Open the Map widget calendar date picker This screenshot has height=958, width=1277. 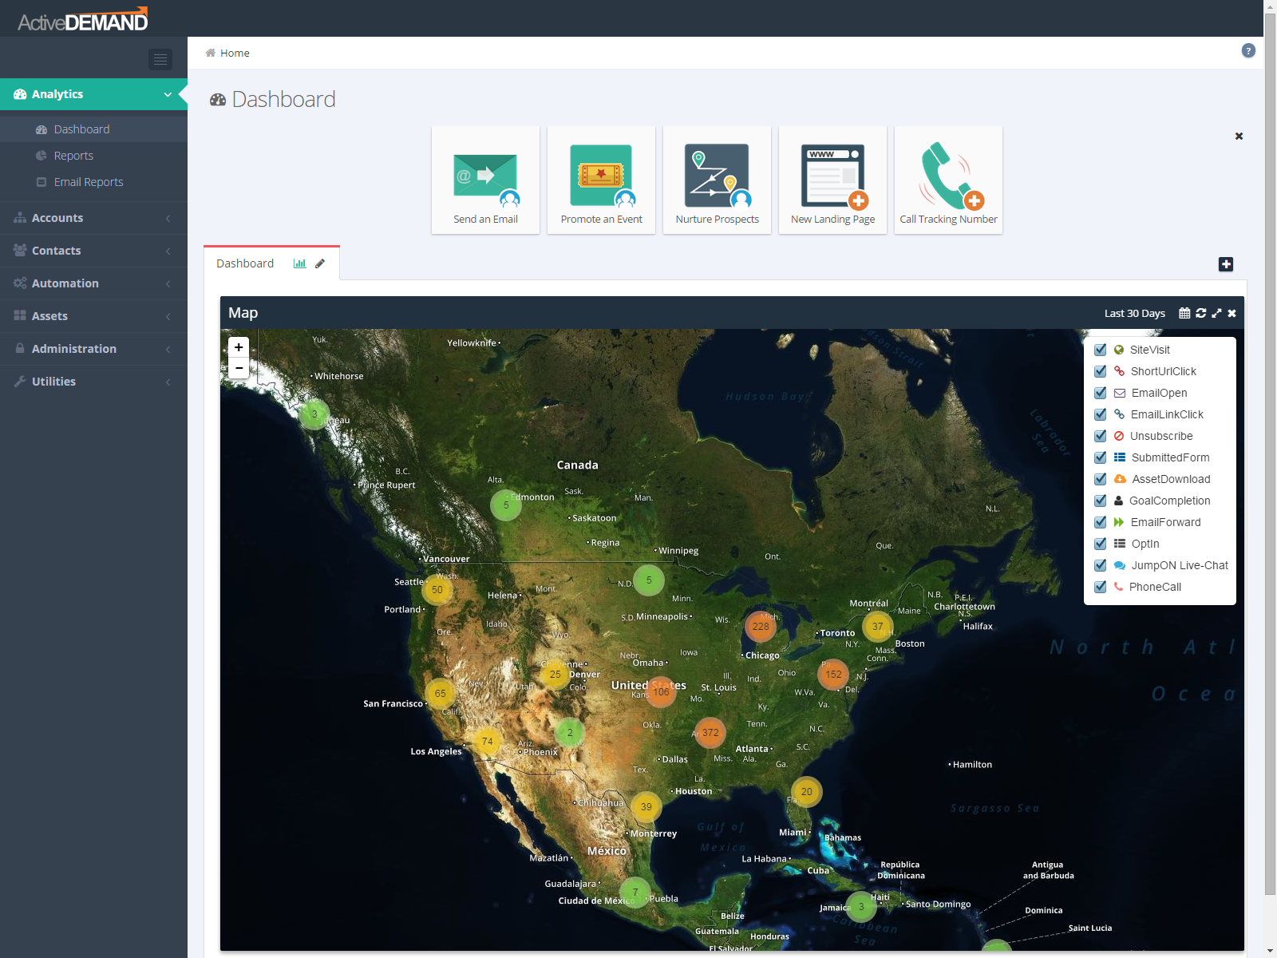point(1184,313)
